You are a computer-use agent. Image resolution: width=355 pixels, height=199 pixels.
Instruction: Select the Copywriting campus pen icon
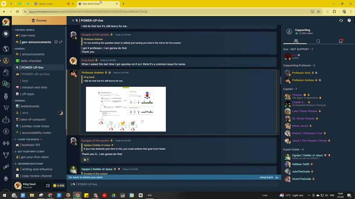coord(6,61)
